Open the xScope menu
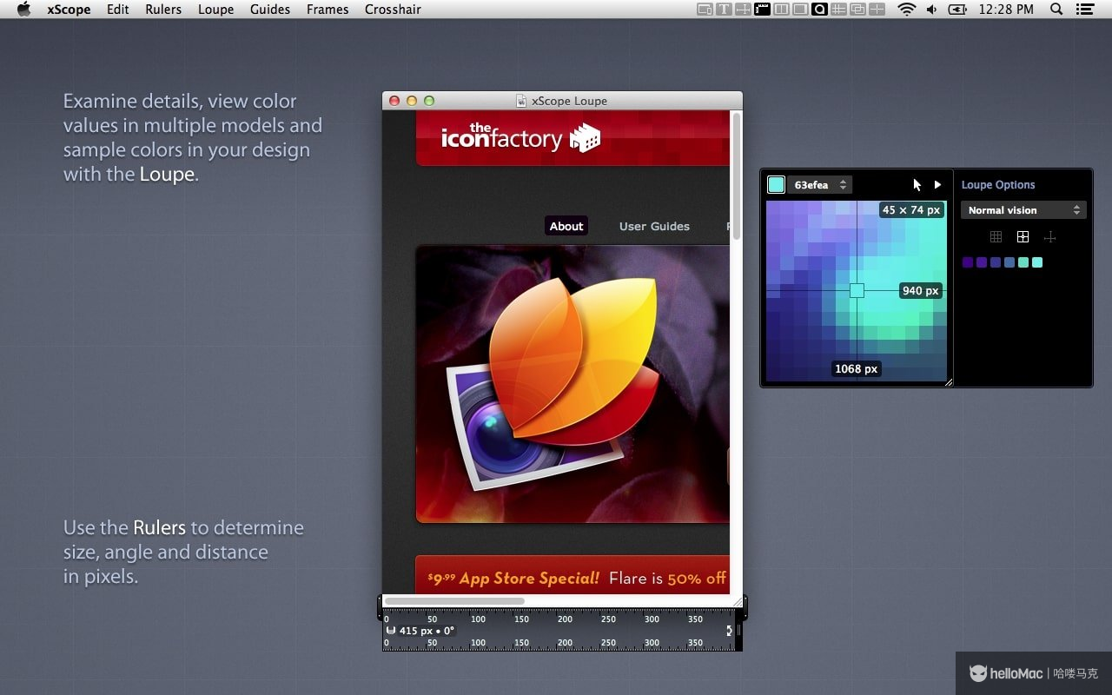The width and height of the screenshot is (1112, 695). 69,10
